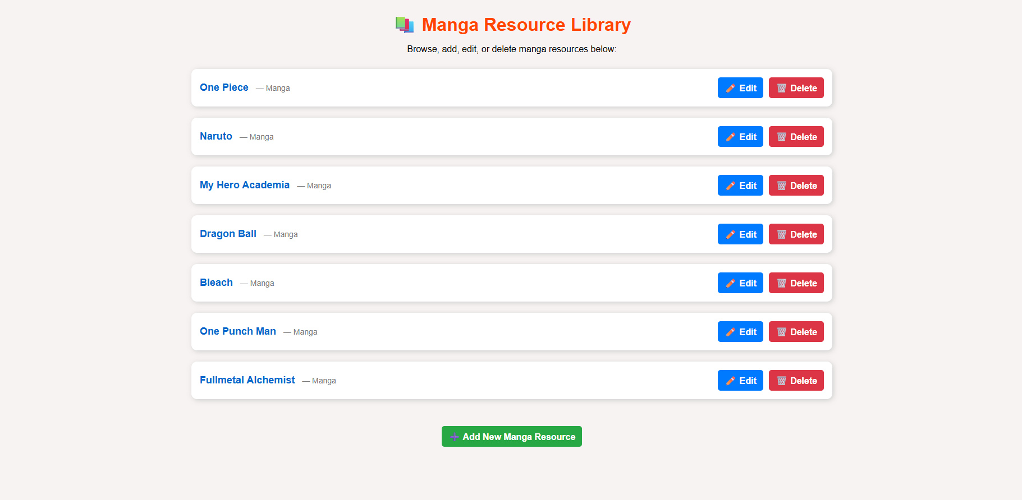The height and width of the screenshot is (500, 1022).
Task: Click the Manga label beside One Piece
Action: coord(273,88)
